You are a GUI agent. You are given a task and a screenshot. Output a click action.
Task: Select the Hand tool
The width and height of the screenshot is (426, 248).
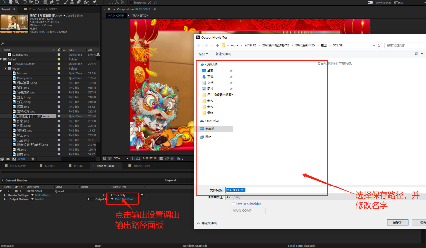(11, 2)
